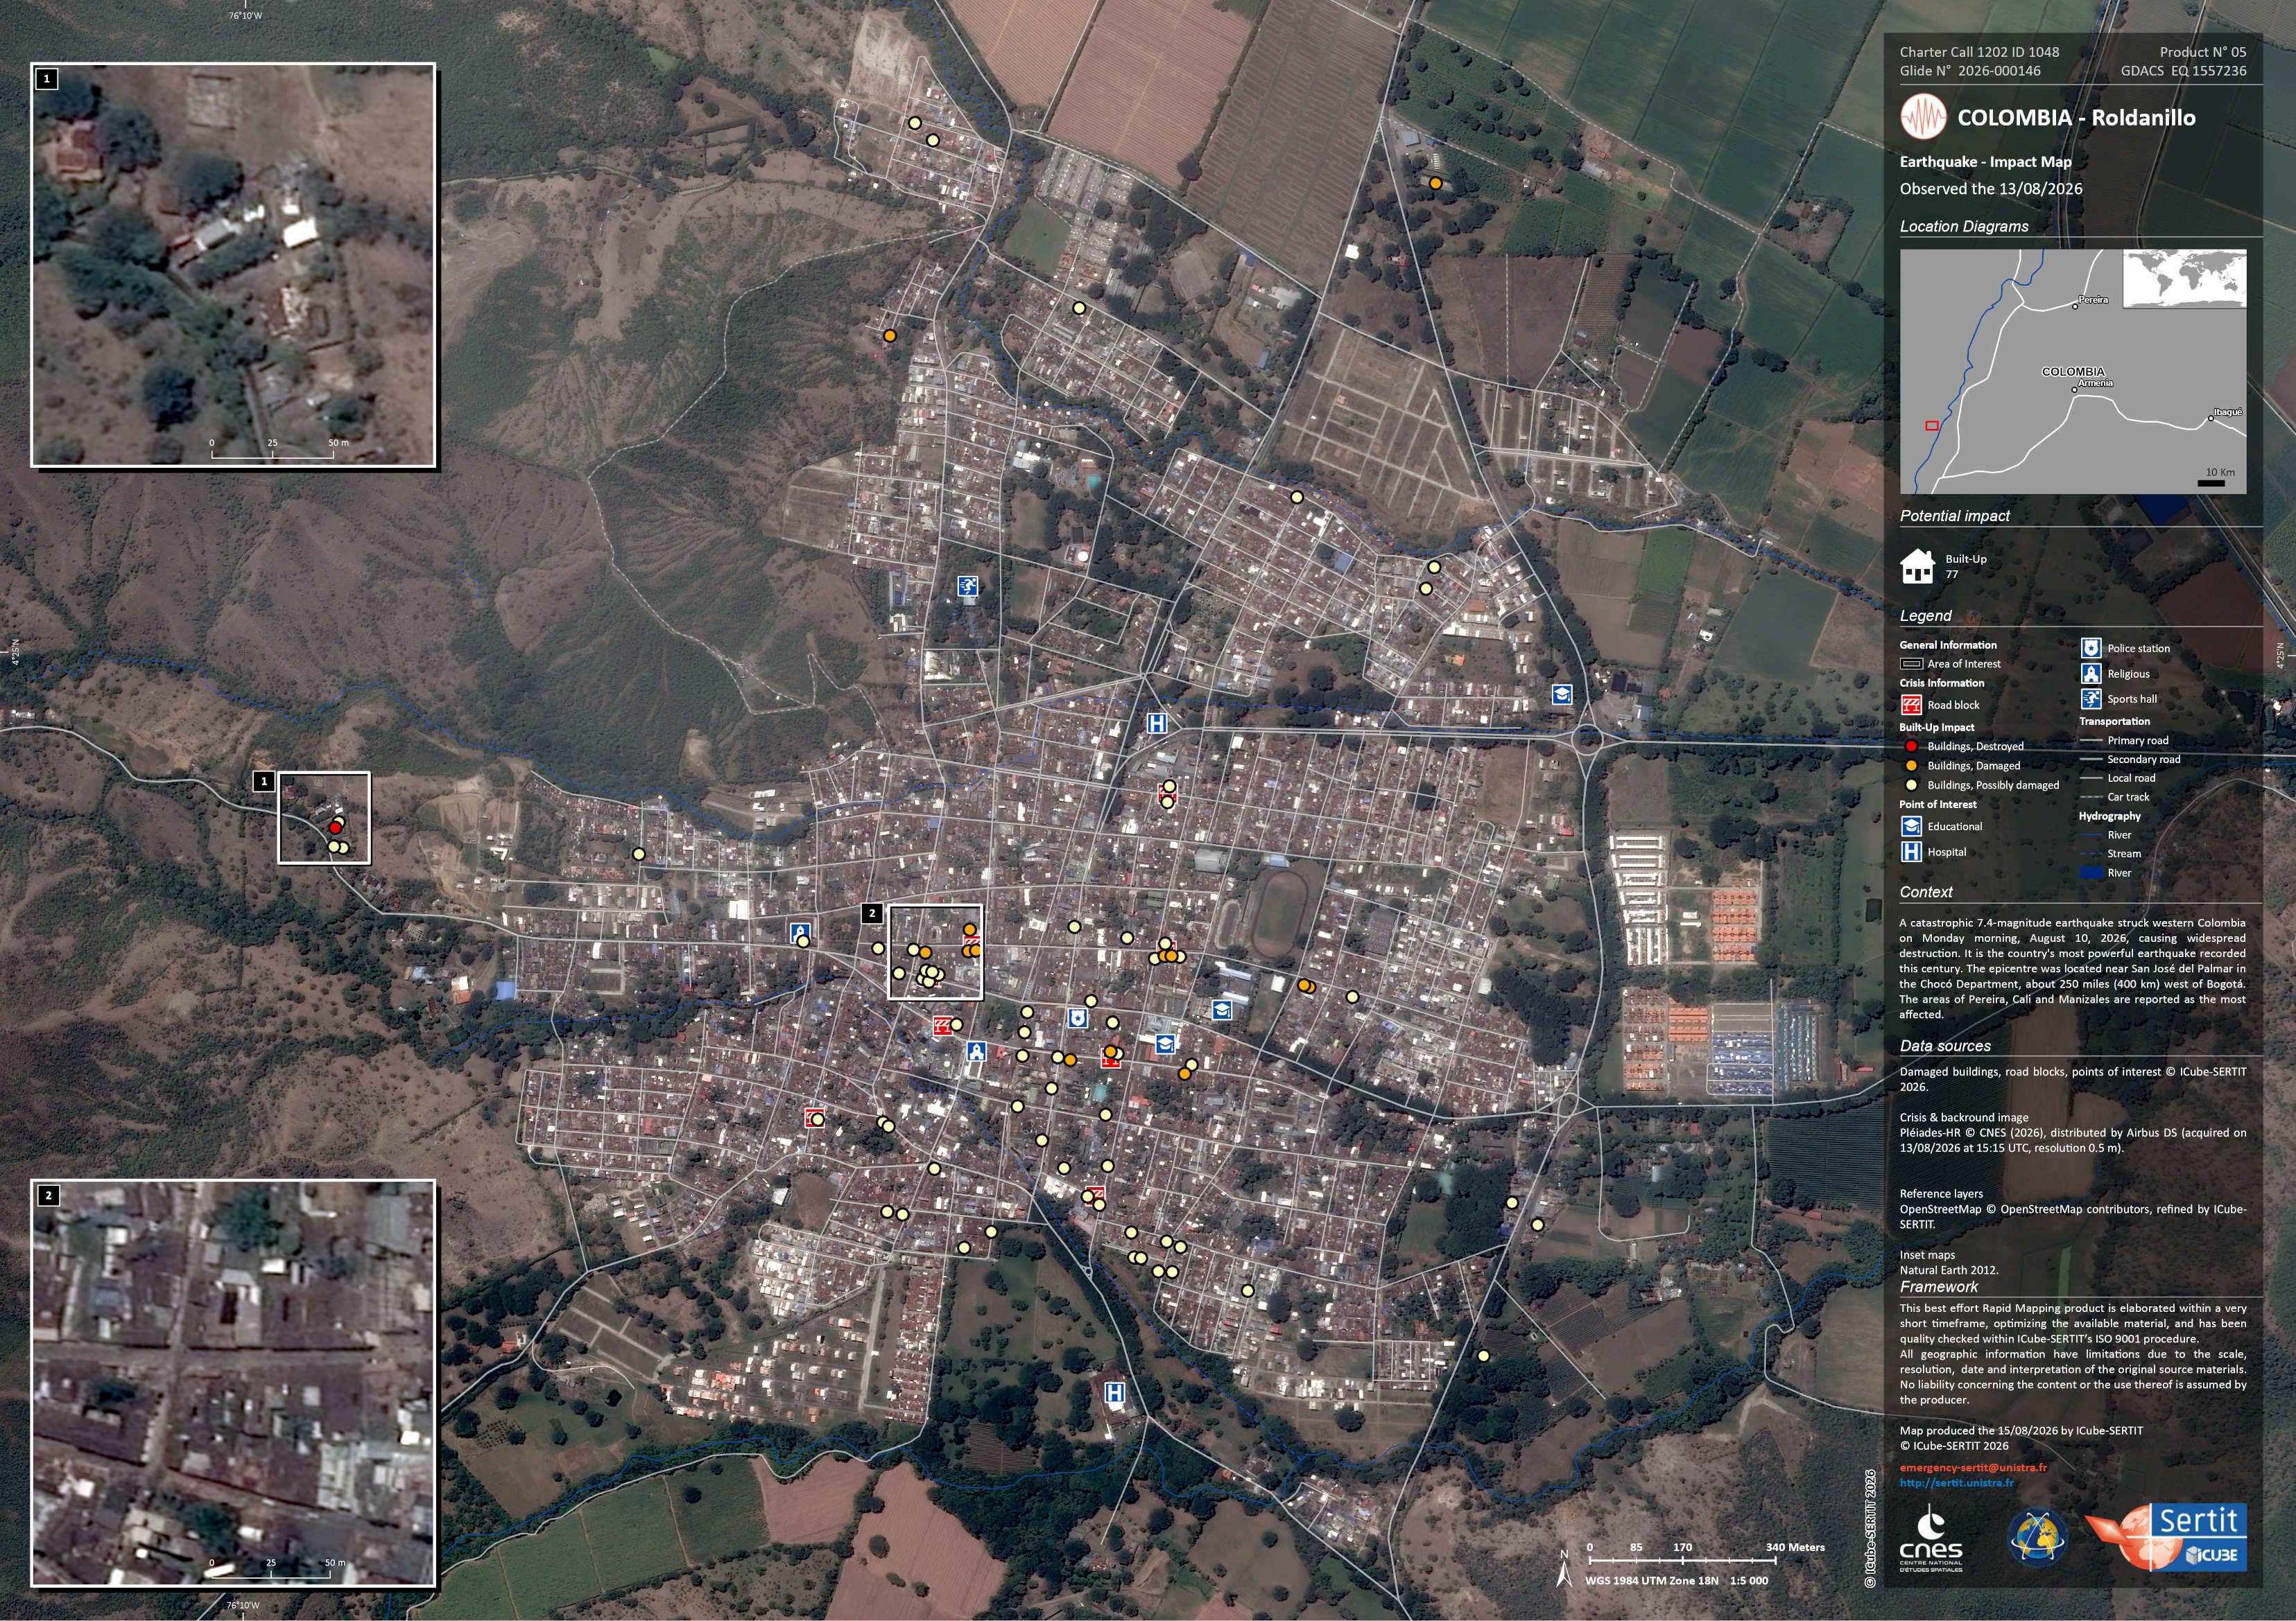This screenshot has height=1621, width=2296.
Task: Click the "Natural Earth 2012." source text
Action: [x=1949, y=1270]
